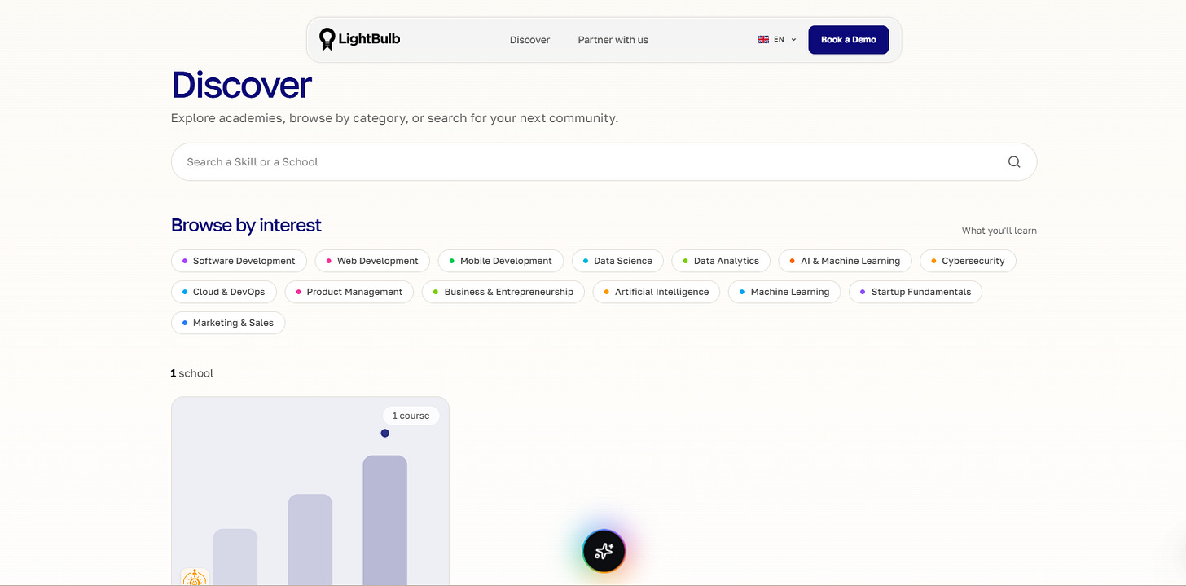Open the school card with 1 course badge
Image resolution: width=1186 pixels, height=586 pixels.
pyautogui.click(x=310, y=491)
